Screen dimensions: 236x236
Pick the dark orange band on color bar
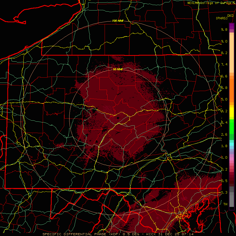(232, 90)
